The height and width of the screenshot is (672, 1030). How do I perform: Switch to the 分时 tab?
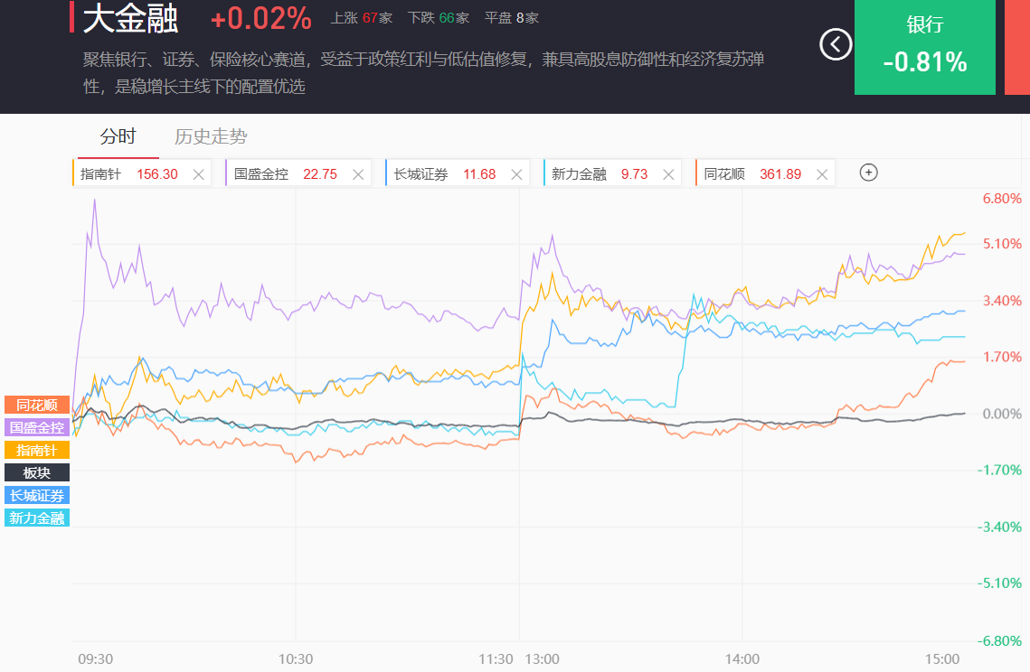[118, 137]
